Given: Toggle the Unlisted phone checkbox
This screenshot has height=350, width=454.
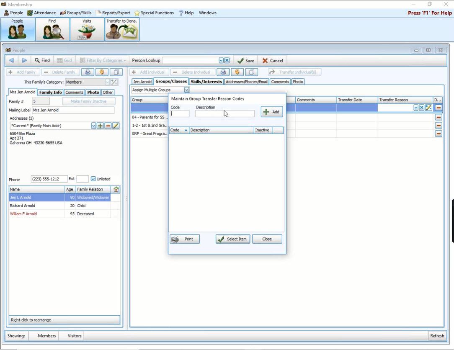Looking at the screenshot, I should [93, 179].
